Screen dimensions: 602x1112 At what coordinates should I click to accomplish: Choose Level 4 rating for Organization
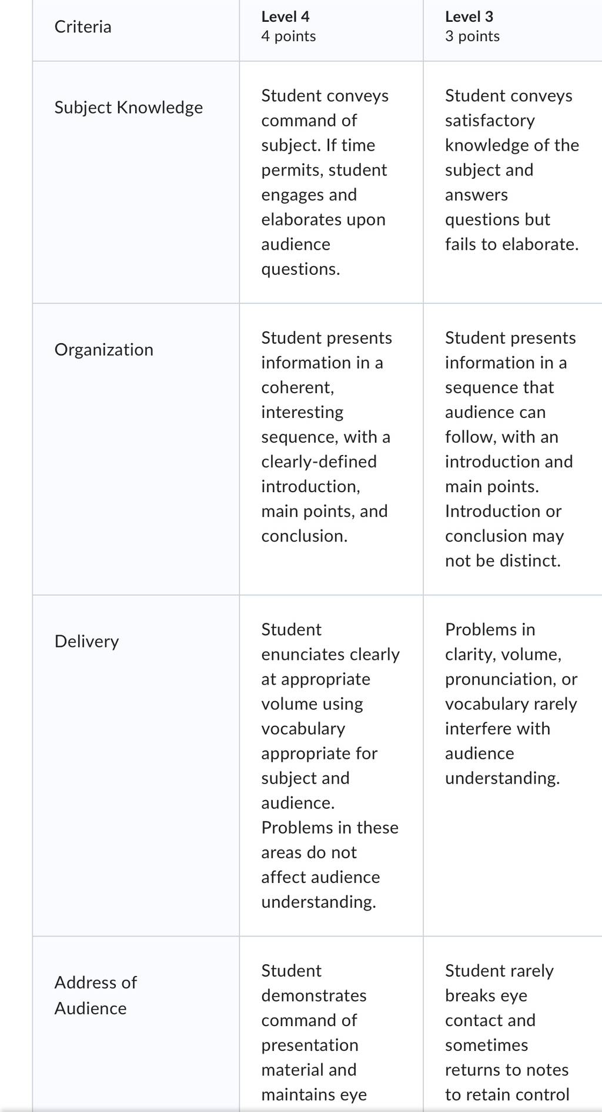point(331,449)
